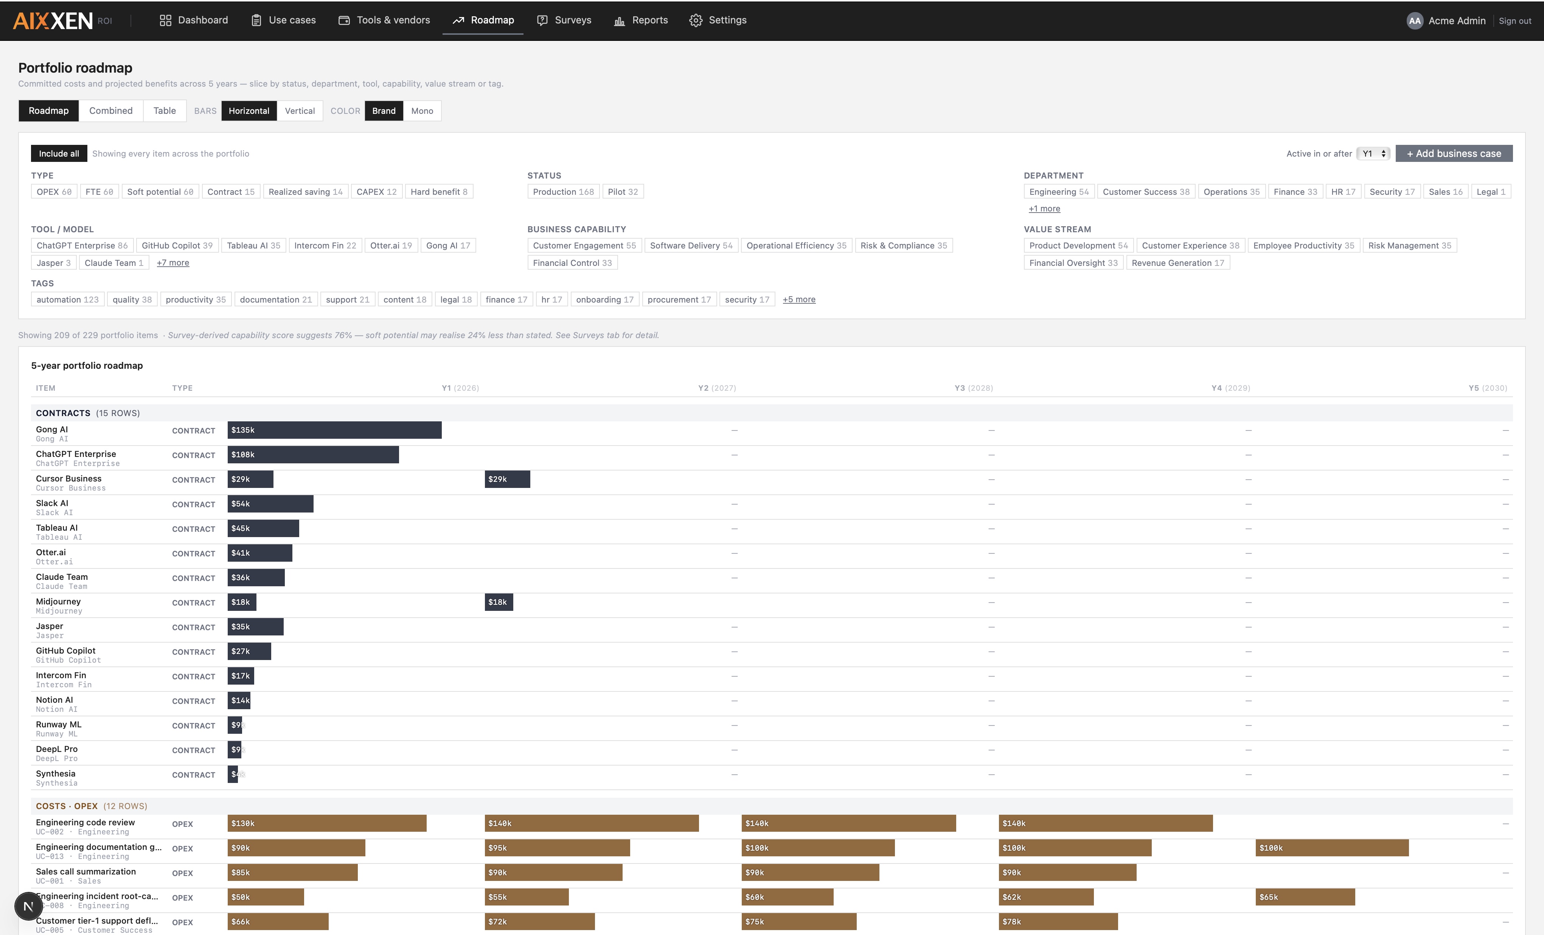Viewport: 1544px width, 935px height.
Task: Filter by Product Development value stream
Action: point(1078,245)
